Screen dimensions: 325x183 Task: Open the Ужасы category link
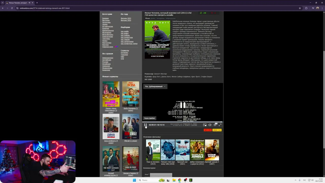point(105,41)
